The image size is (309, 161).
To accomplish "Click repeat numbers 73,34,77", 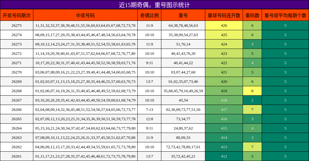I will pos(183,119).
